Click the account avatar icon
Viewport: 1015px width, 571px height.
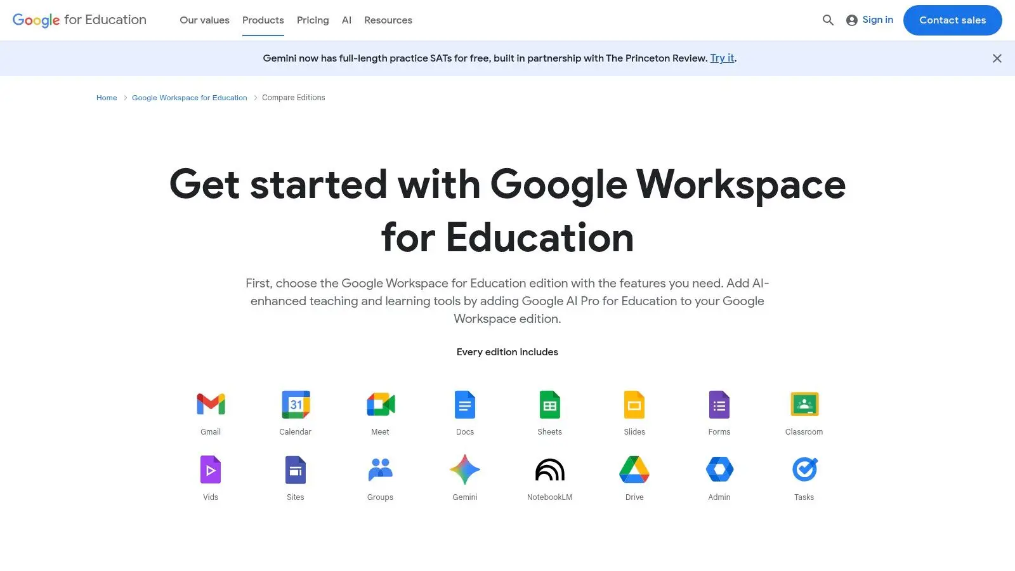pos(852,20)
